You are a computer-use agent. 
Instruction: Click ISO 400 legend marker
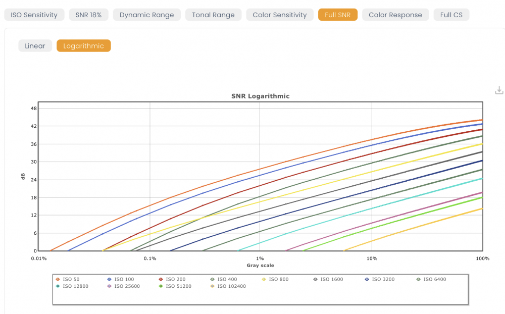pyautogui.click(x=212, y=279)
